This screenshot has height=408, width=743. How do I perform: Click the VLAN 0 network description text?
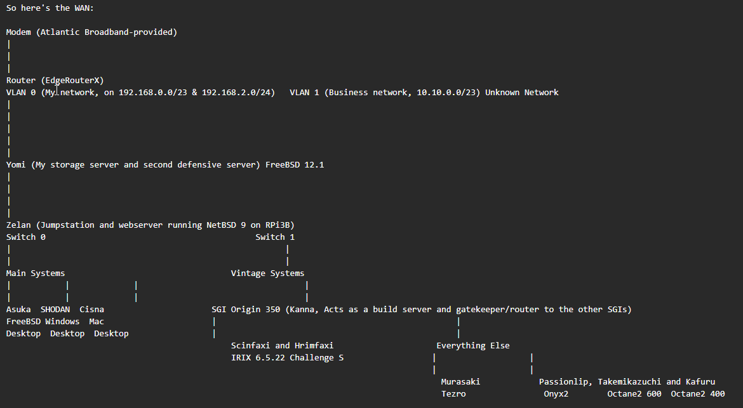tap(141, 92)
